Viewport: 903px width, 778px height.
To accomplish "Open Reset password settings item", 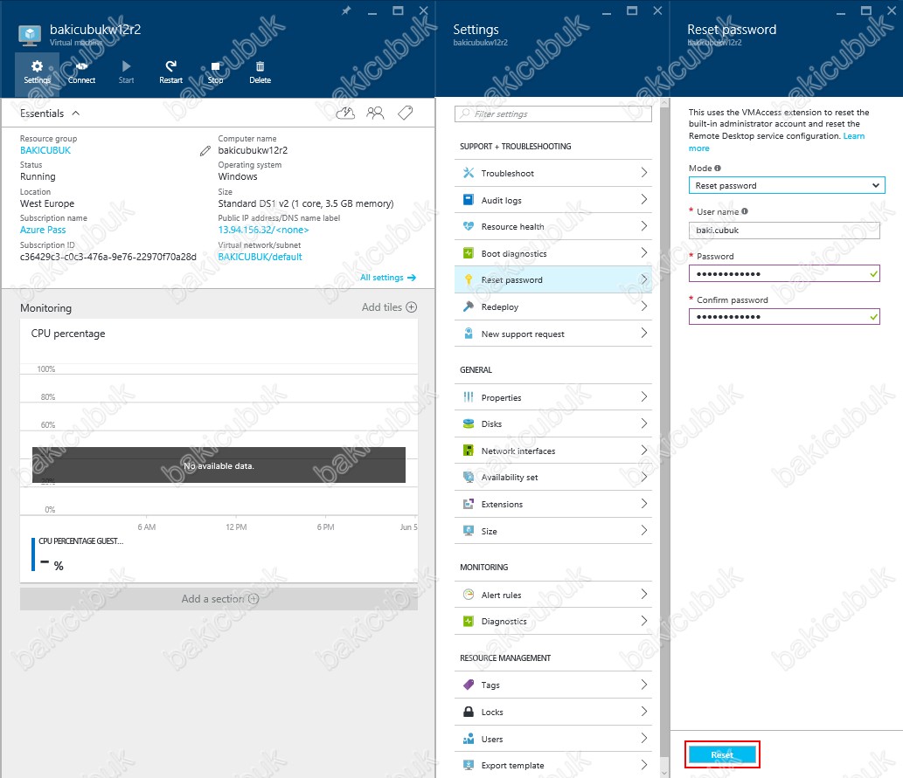I will point(552,279).
